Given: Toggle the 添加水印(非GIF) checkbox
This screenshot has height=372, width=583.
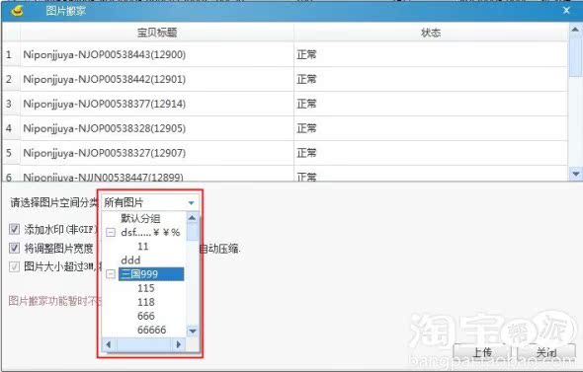Looking at the screenshot, I should pos(14,229).
